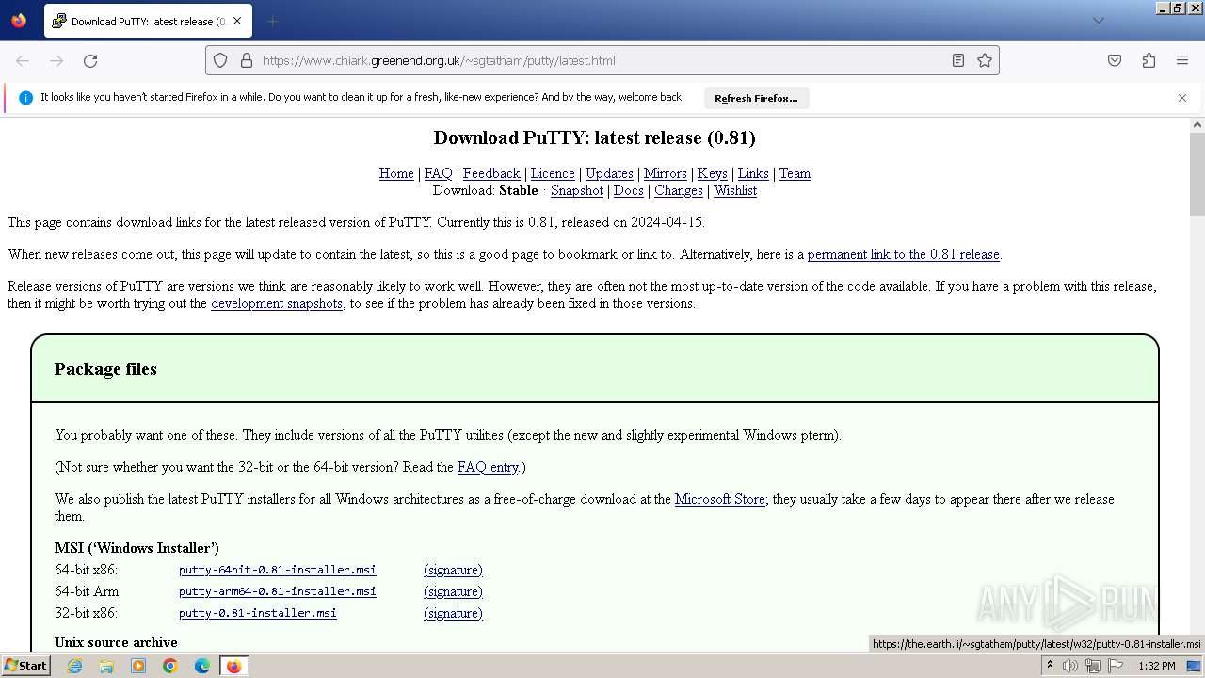Viewport: 1205px width, 678px height.
Task: Close the Download PuTTY tab
Action: [237, 21]
